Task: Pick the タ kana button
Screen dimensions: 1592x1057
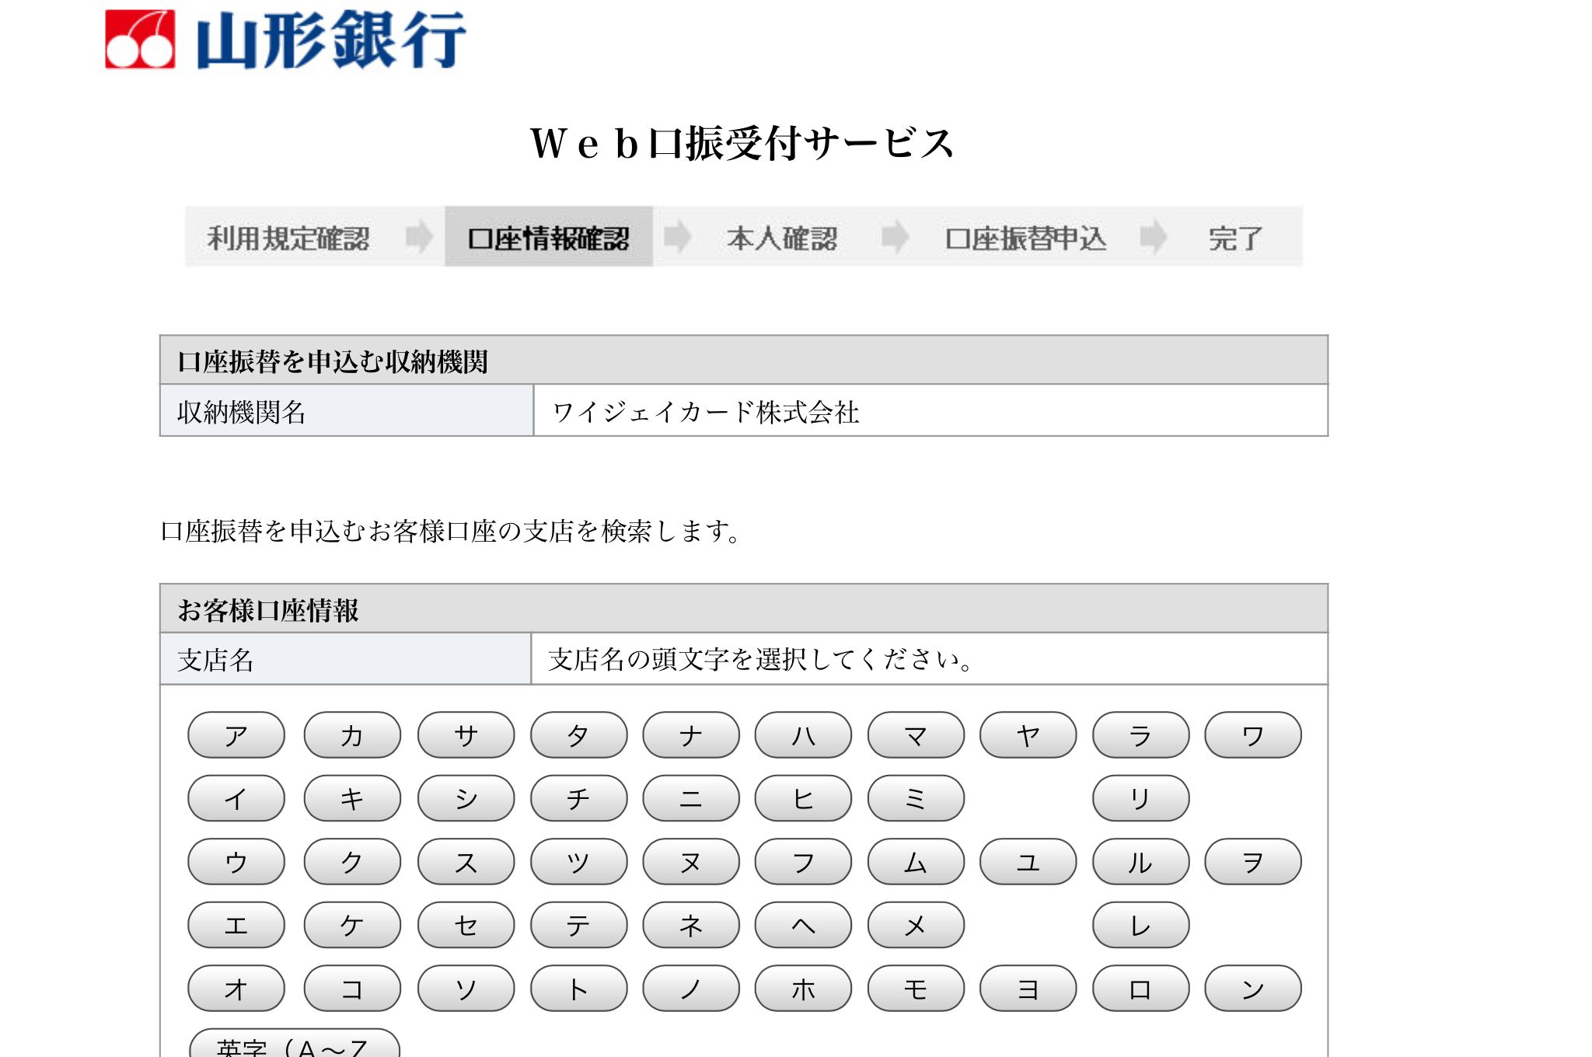Action: (578, 735)
